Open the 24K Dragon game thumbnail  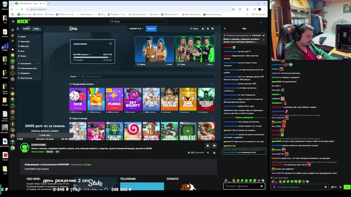click(x=188, y=99)
